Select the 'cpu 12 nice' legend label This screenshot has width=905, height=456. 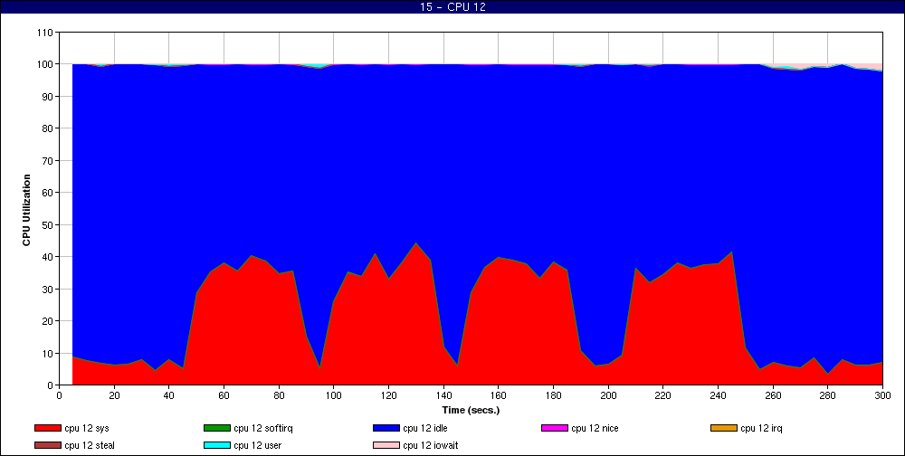[x=595, y=428]
